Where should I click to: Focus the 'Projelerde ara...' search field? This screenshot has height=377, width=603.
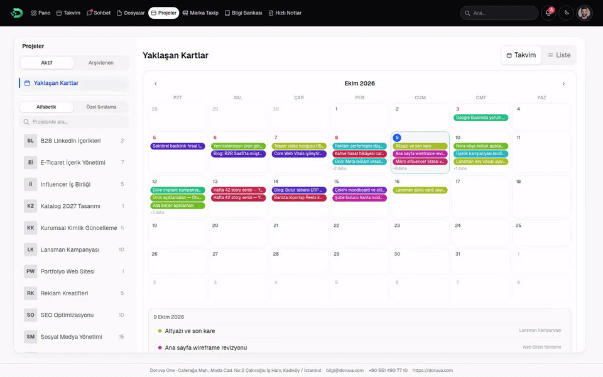74,122
